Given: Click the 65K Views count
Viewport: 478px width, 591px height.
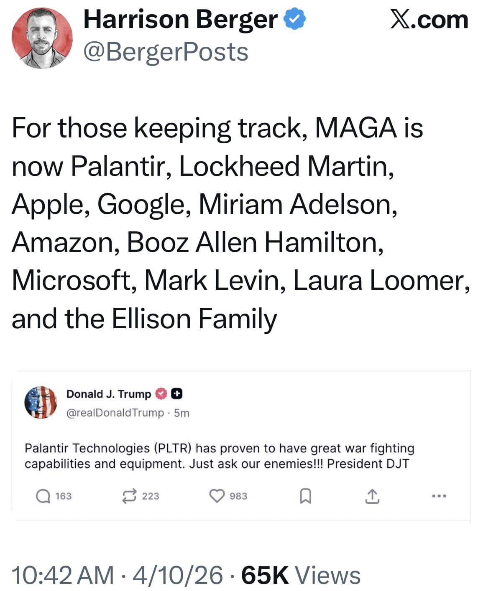Looking at the screenshot, I should point(301,575).
